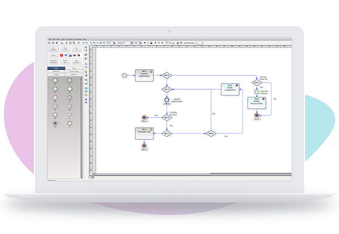Click the Schedule Task activity box

144,133
